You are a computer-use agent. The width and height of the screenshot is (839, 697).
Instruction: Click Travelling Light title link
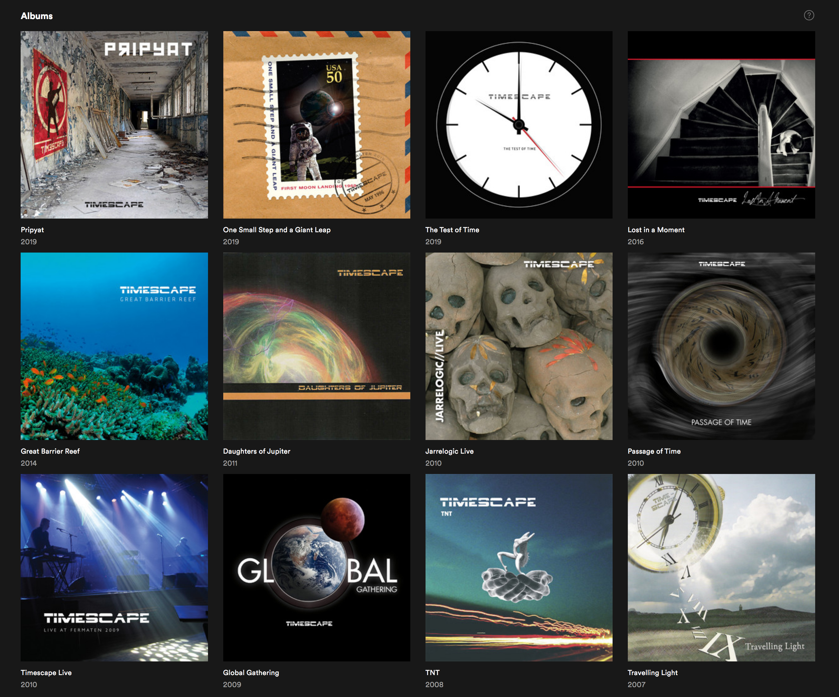(652, 673)
